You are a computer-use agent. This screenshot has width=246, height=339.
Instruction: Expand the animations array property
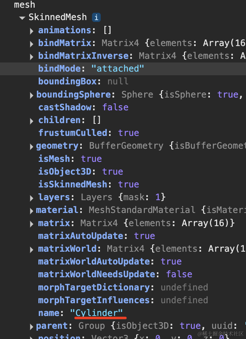(31, 31)
